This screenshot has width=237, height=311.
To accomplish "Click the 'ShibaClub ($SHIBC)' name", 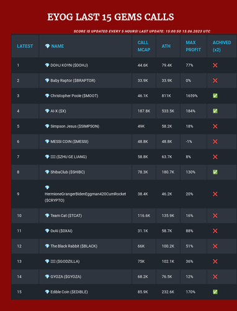I will (68, 172).
